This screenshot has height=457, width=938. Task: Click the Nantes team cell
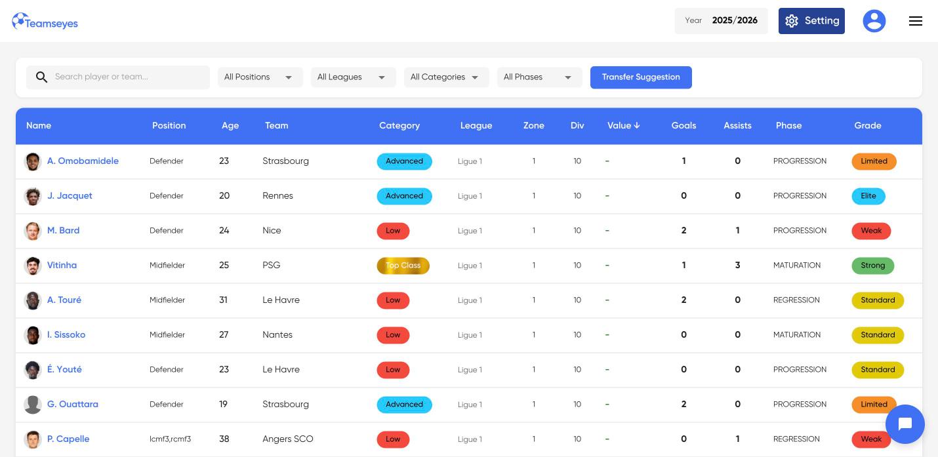pos(277,335)
